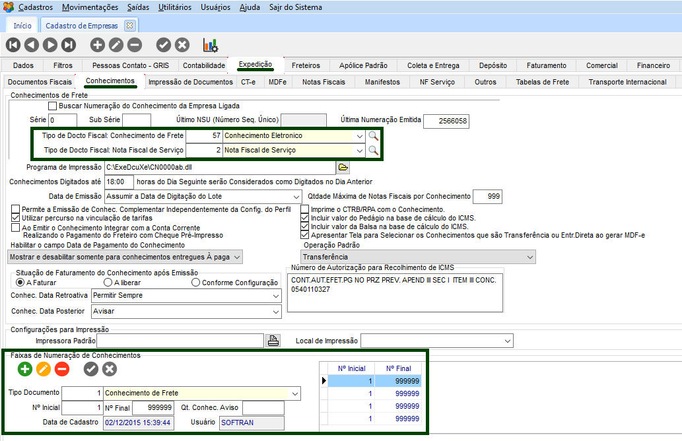Close the Cadastro de Empresas tab
The height and width of the screenshot is (441, 682).
click(x=129, y=26)
